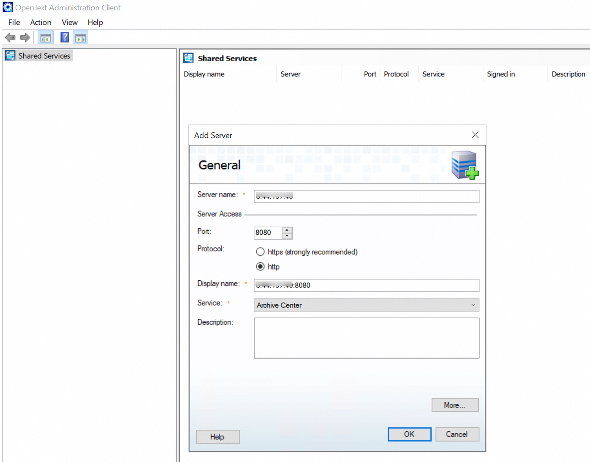Click OK to add the server
Viewport: 590px width, 462px height.
[x=409, y=434]
